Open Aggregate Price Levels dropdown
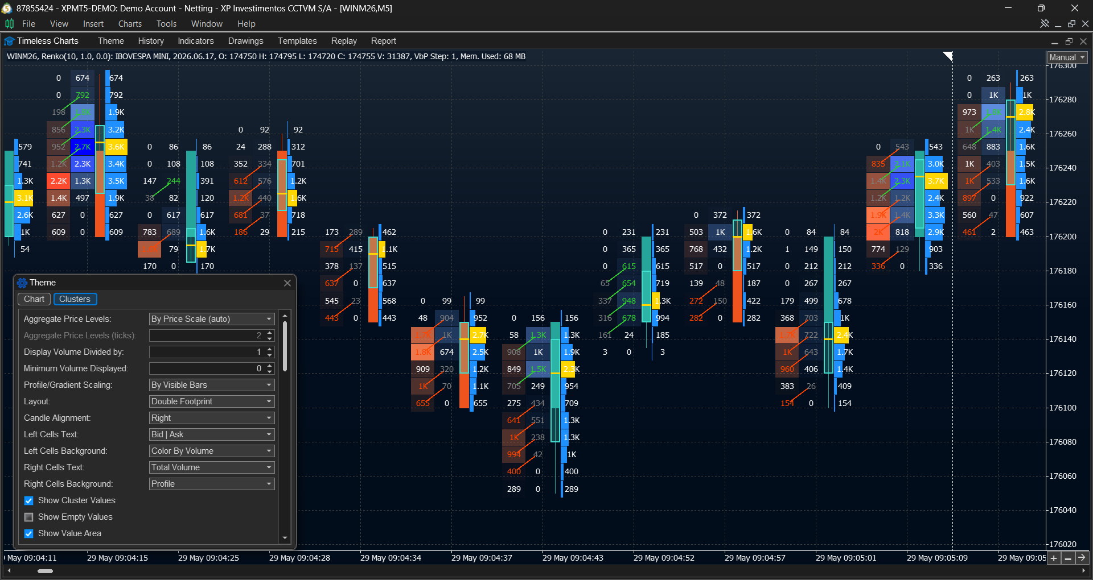Image resolution: width=1093 pixels, height=580 pixels. [212, 319]
